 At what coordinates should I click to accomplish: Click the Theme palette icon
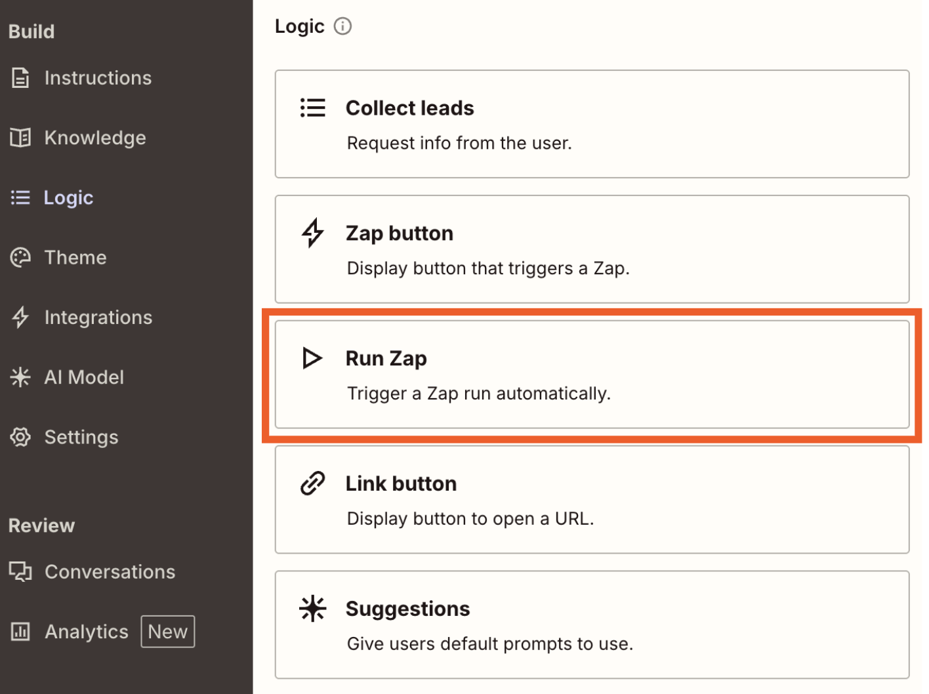20,257
